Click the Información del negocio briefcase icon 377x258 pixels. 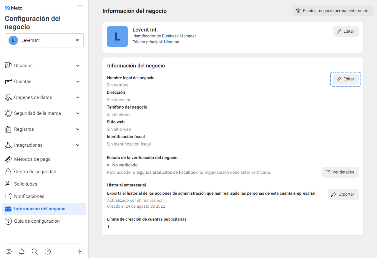pyautogui.click(x=8, y=209)
